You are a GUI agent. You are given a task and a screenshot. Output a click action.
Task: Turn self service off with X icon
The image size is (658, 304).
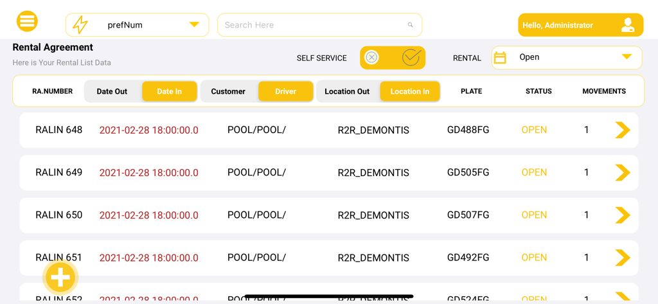371,57
